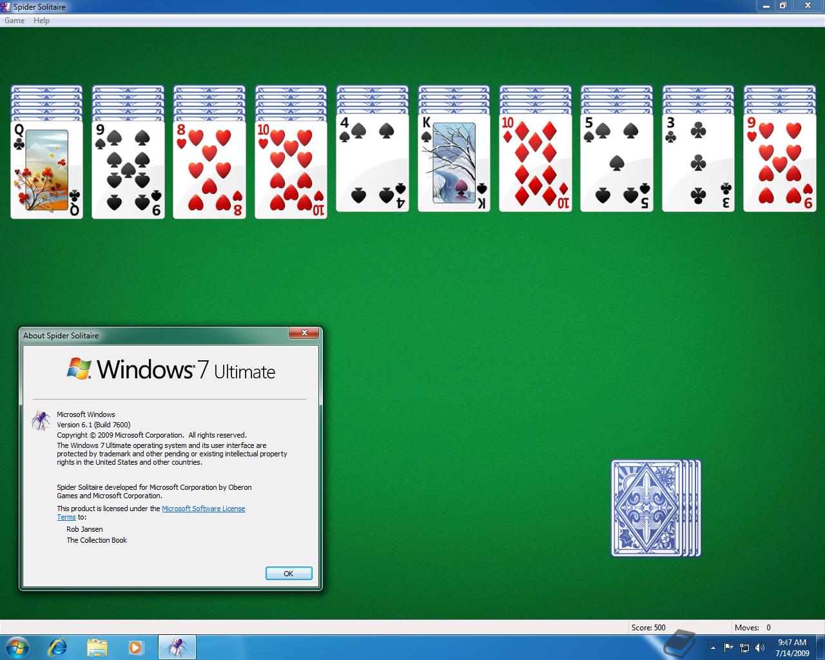The image size is (825, 660).
Task: Click the Score: 500 status text
Action: (648, 627)
